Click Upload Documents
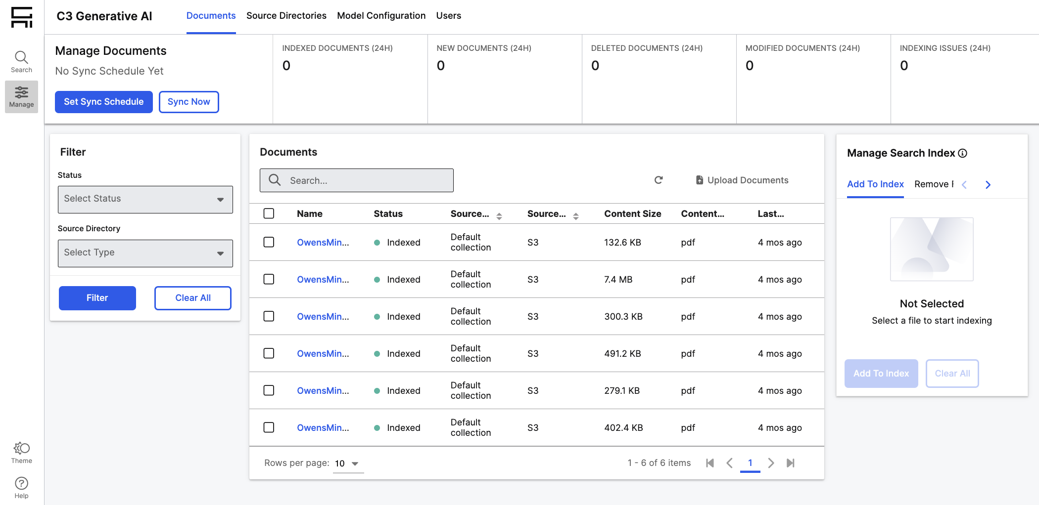This screenshot has width=1039, height=505. [x=742, y=180]
